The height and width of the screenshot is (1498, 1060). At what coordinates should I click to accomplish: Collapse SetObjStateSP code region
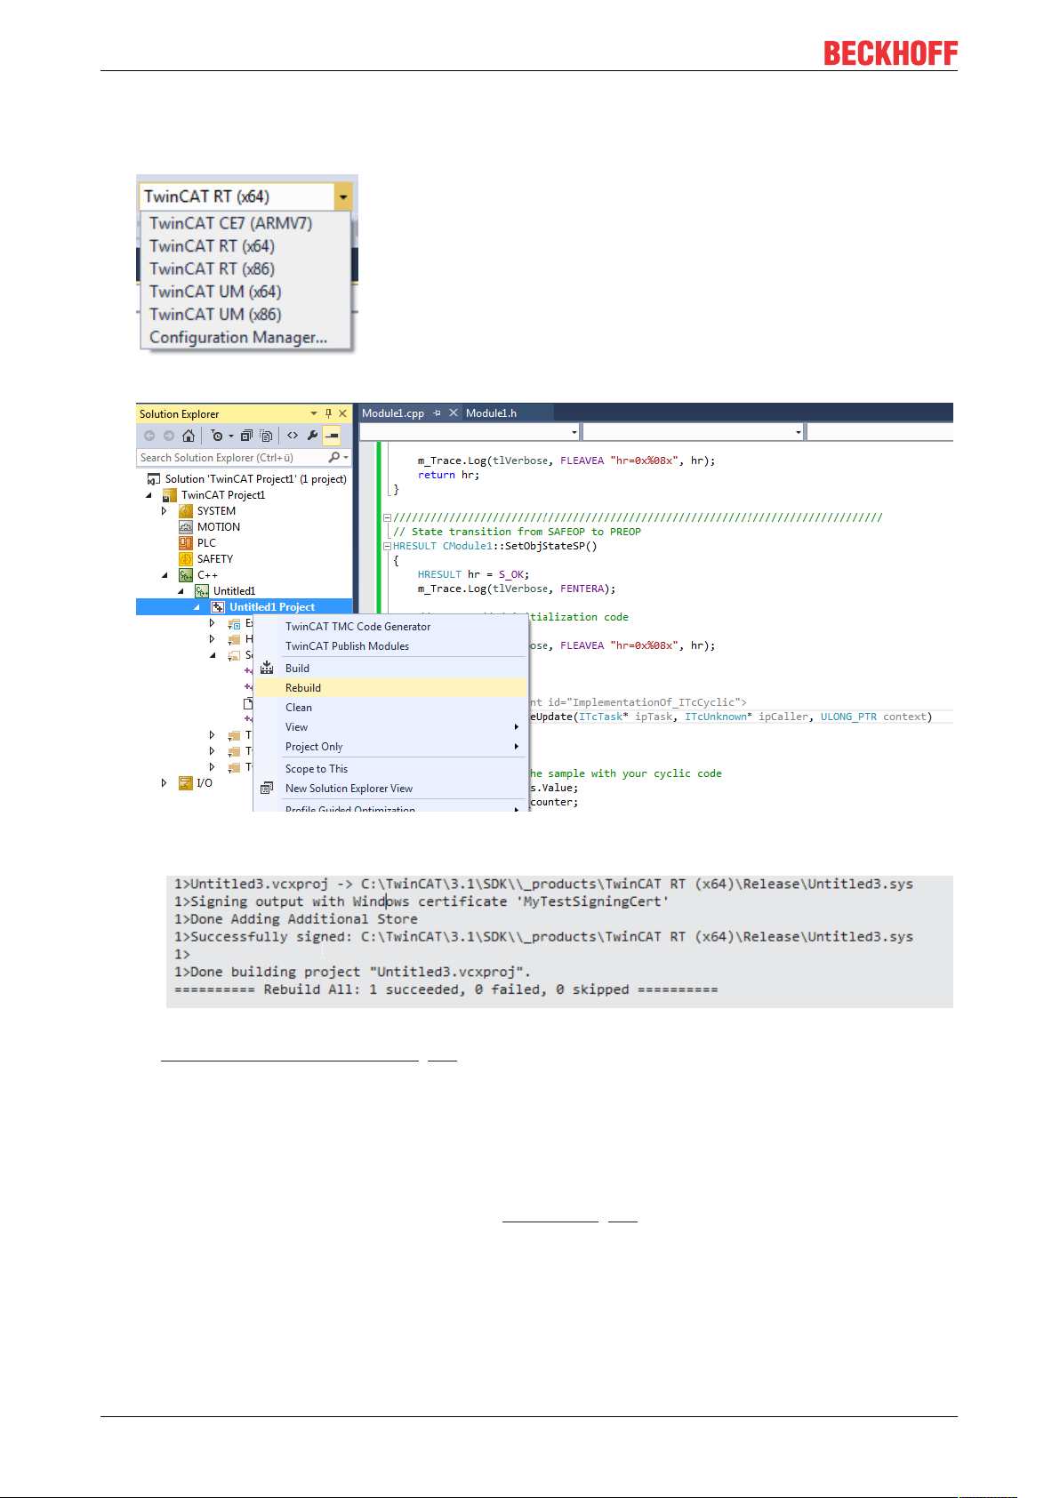click(387, 546)
